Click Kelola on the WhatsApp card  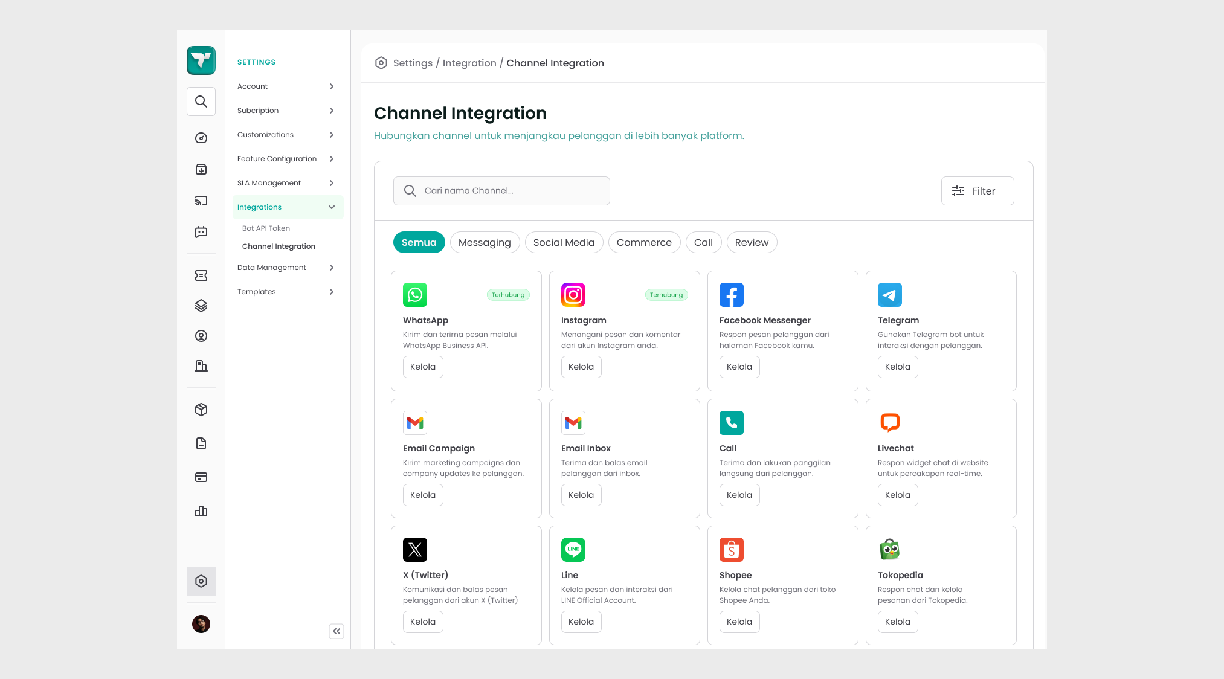click(423, 367)
